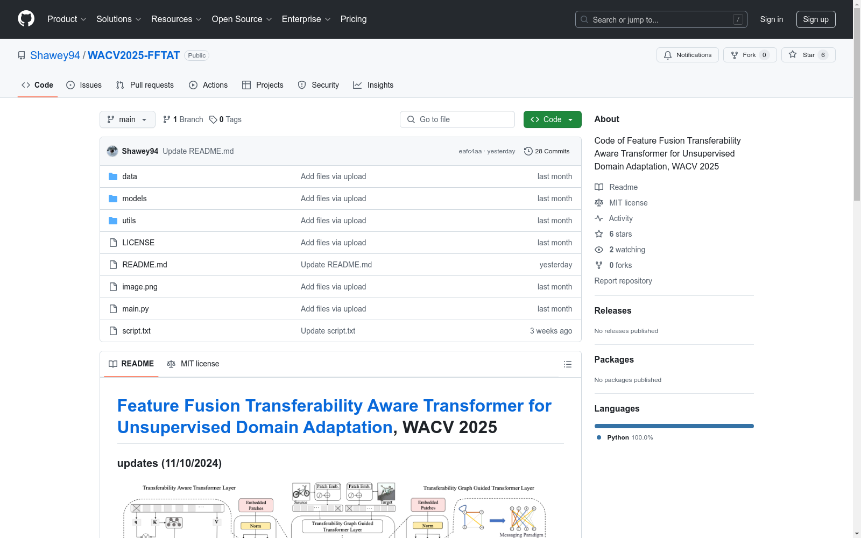Open the models folder
The width and height of the screenshot is (861, 538).
135,199
